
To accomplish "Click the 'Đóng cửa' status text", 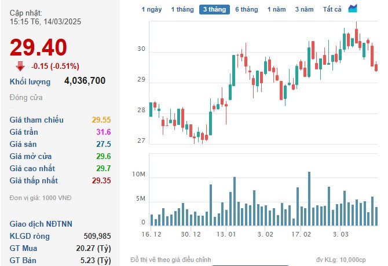I will tap(26, 98).
